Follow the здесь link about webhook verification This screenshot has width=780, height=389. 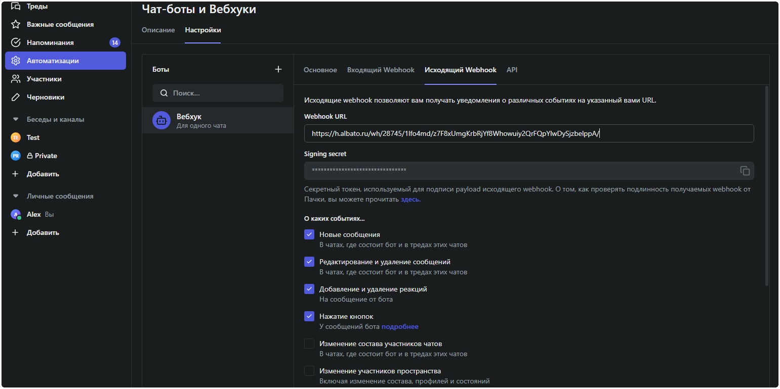pyautogui.click(x=410, y=200)
